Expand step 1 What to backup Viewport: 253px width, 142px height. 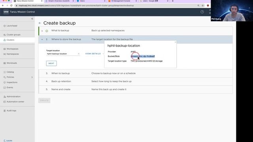pos(42,31)
